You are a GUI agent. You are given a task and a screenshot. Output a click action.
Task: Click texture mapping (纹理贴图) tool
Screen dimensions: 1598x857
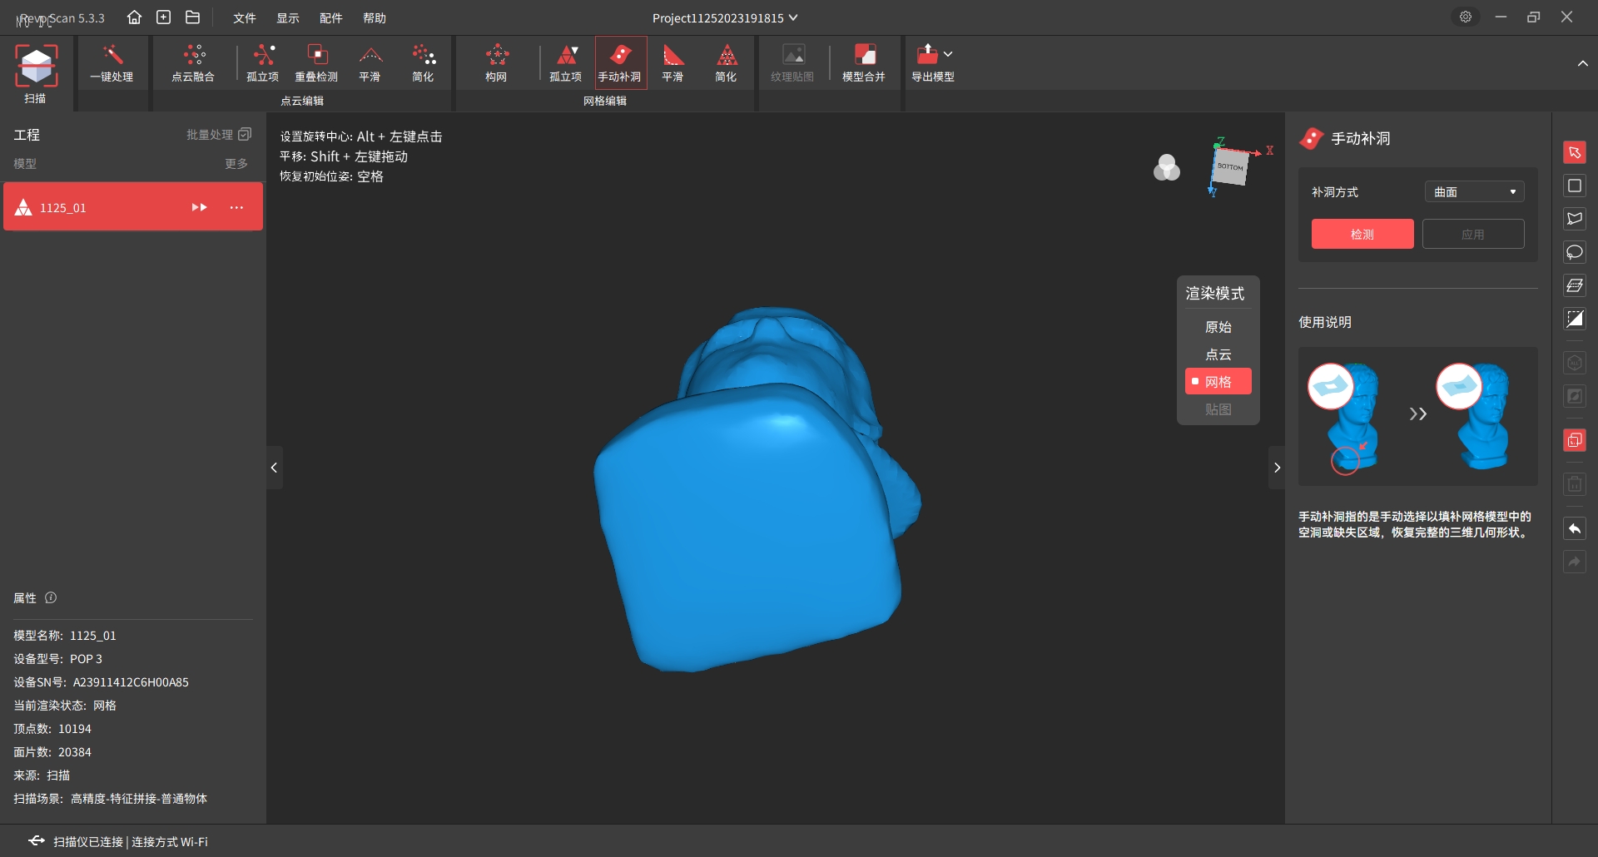pos(792,64)
